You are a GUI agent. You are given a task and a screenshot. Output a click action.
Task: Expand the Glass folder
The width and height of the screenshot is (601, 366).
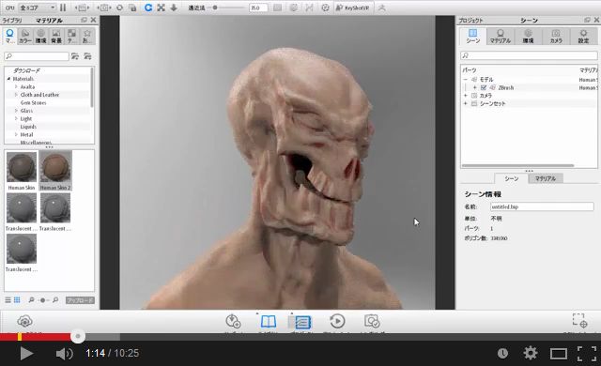tap(16, 111)
